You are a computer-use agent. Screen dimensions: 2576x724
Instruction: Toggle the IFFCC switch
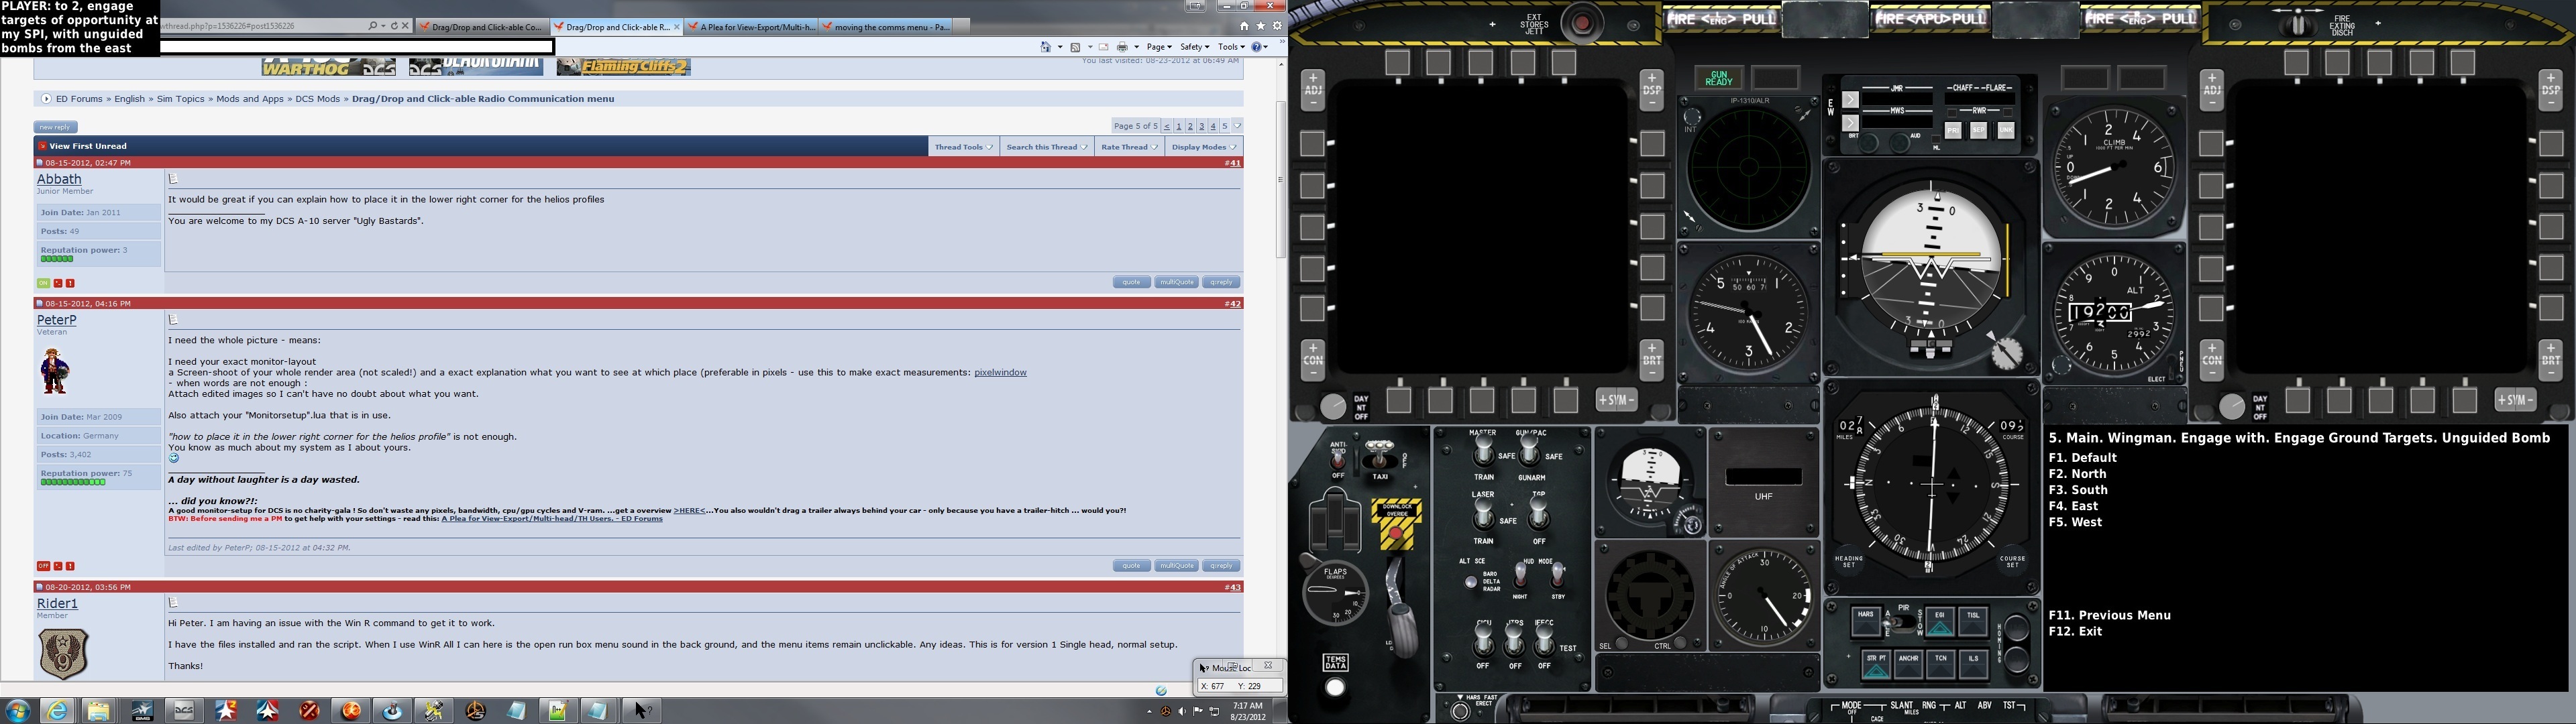click(x=1545, y=640)
